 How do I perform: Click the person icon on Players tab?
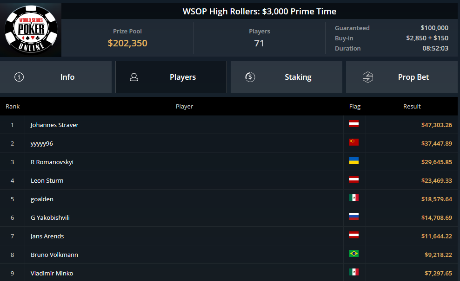pyautogui.click(x=134, y=77)
